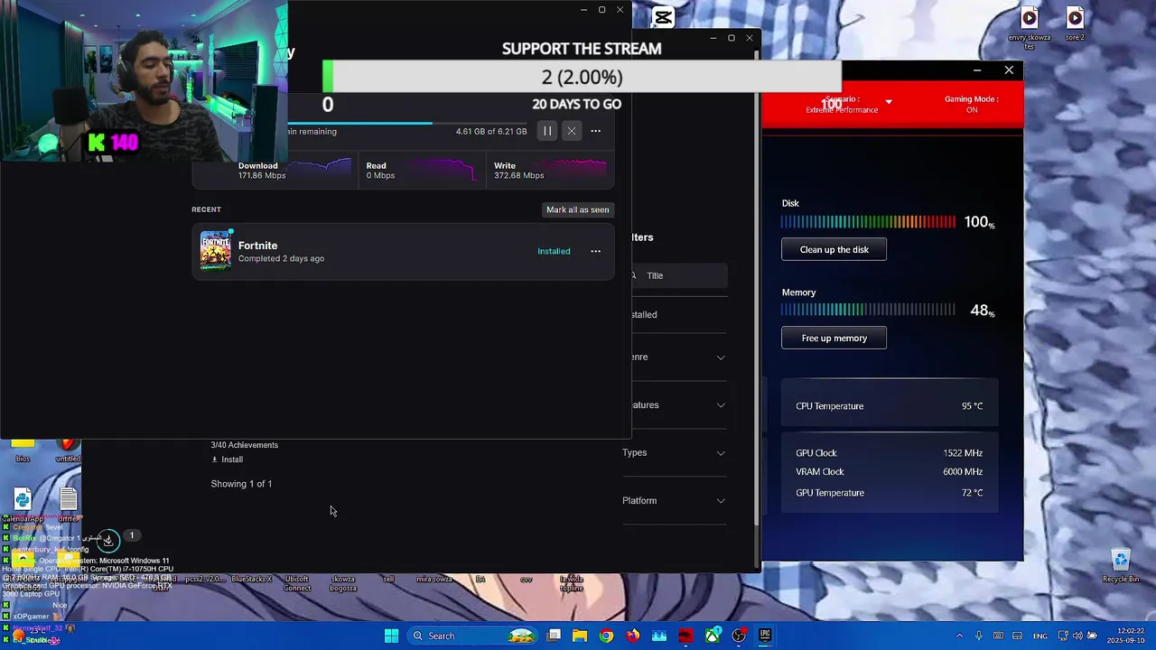Open the CapCut icon at the top of the desktop

click(x=663, y=17)
